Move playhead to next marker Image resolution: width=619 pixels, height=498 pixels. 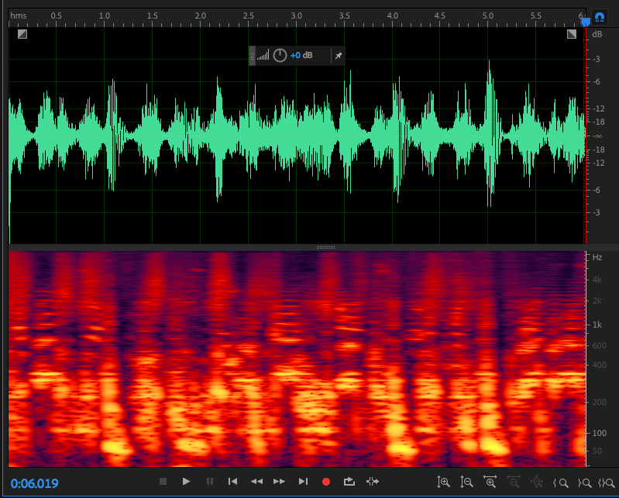coord(303,481)
